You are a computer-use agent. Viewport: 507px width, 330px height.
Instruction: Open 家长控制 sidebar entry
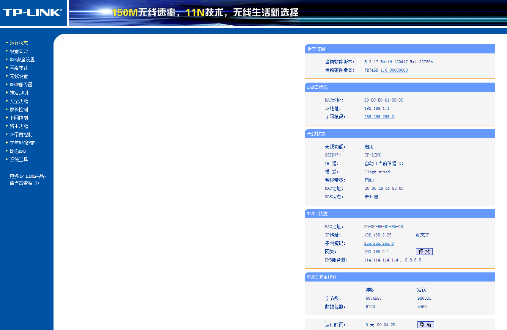[x=19, y=109]
